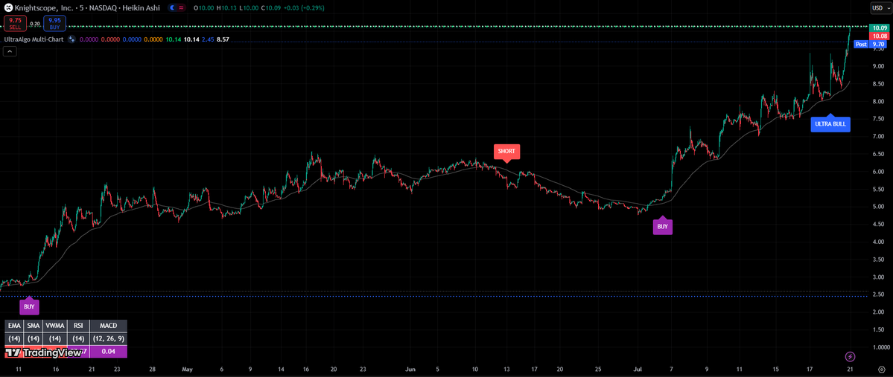Screen dimensions: 893x377
Task: Click the purple 0.04 MACD value cell
Action: click(108, 352)
